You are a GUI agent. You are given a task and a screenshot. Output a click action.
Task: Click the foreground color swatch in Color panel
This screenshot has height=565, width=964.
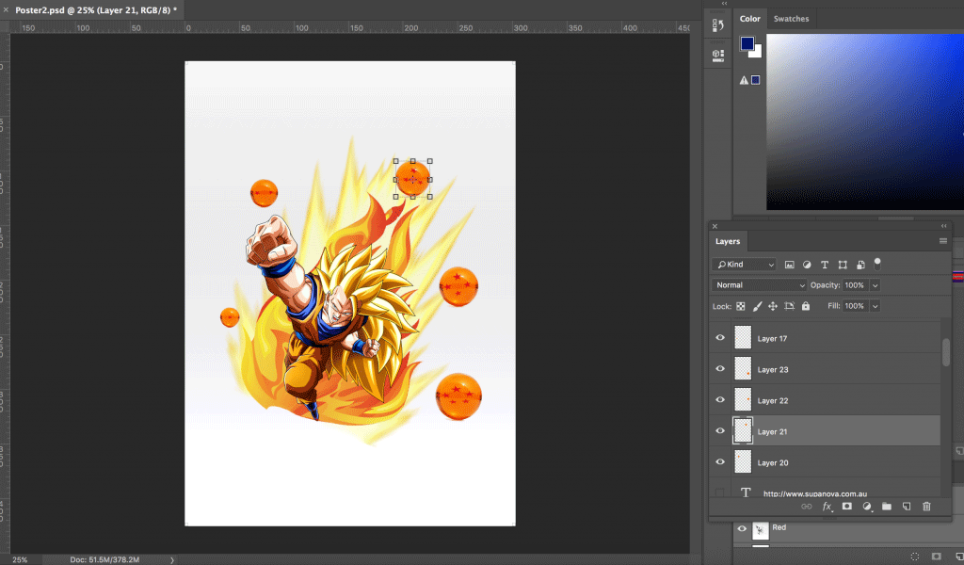point(747,44)
